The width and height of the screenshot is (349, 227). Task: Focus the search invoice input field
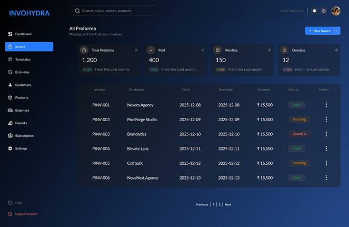[114, 11]
